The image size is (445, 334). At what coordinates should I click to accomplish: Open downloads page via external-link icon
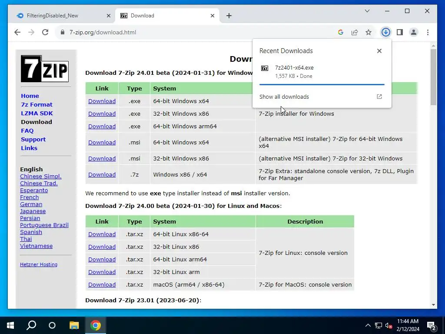tap(379, 97)
